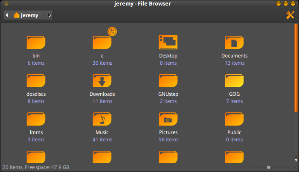Viewport: 299px width, 172px height.
Task: Click the 'jeremy - File Browser' title text
Action: coord(142,3)
